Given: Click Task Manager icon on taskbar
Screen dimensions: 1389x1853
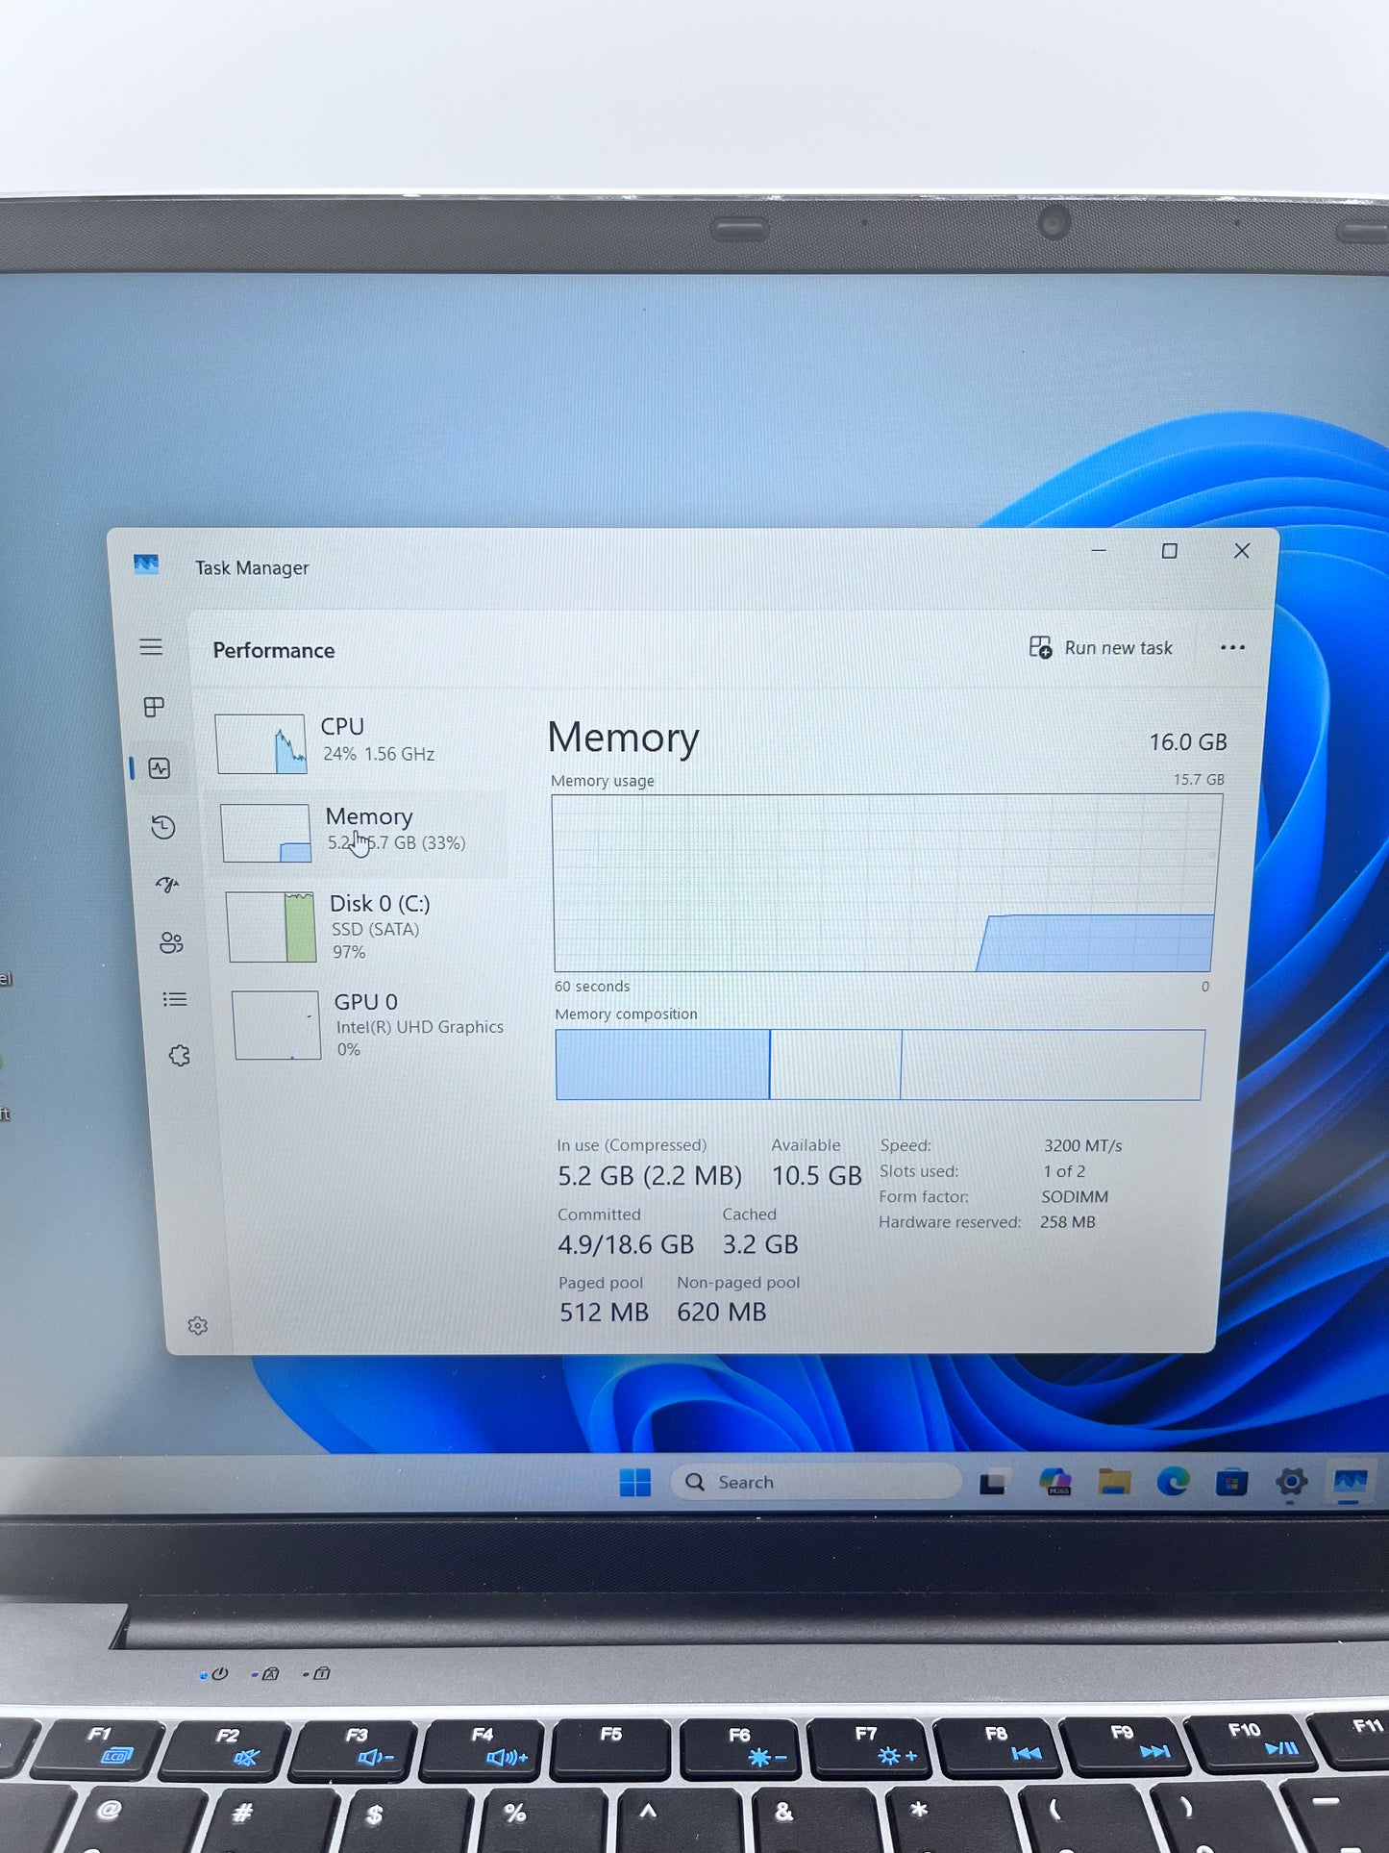Looking at the screenshot, I should pos(1350,1482).
